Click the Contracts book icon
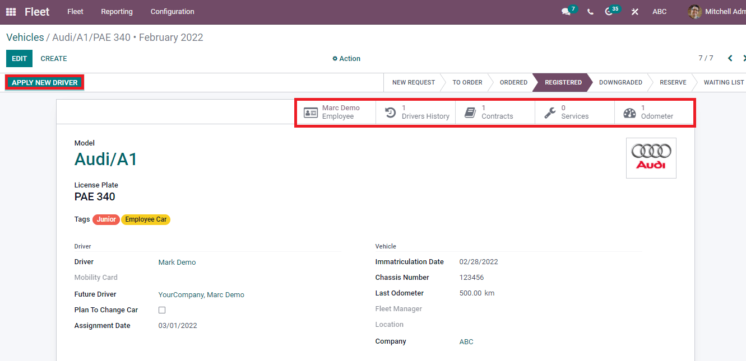This screenshot has width=746, height=361. click(x=470, y=112)
